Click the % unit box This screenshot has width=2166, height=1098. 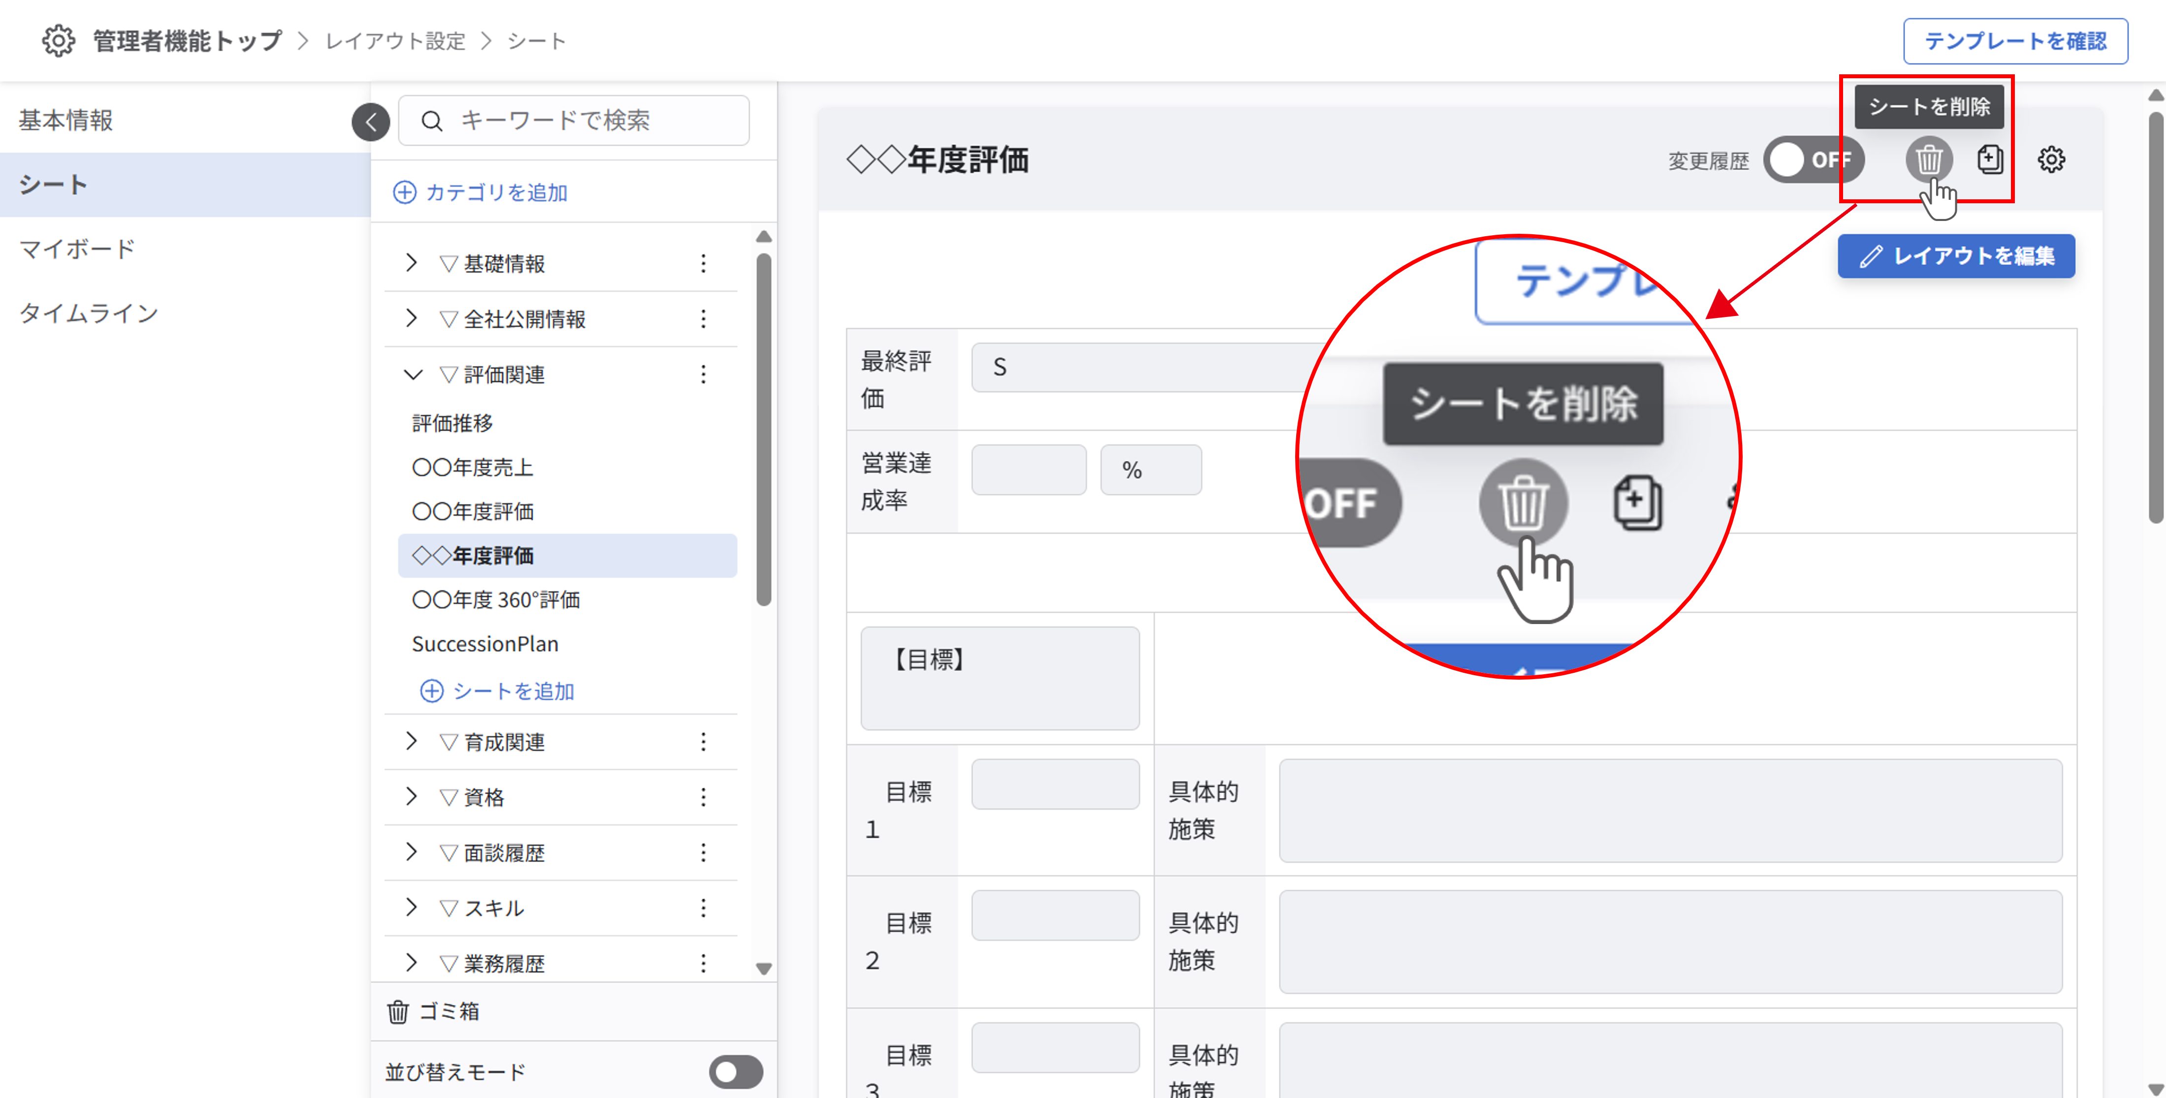(1150, 469)
